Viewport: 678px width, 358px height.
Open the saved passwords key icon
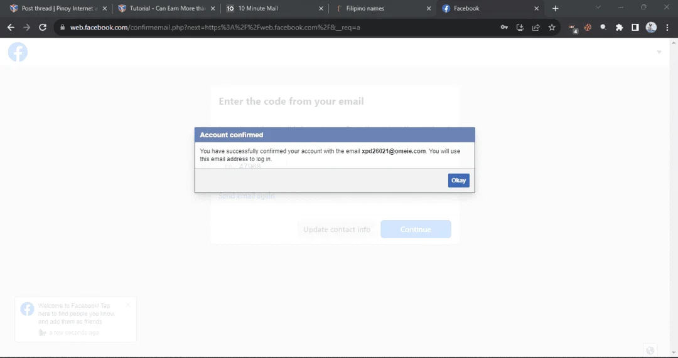504,27
